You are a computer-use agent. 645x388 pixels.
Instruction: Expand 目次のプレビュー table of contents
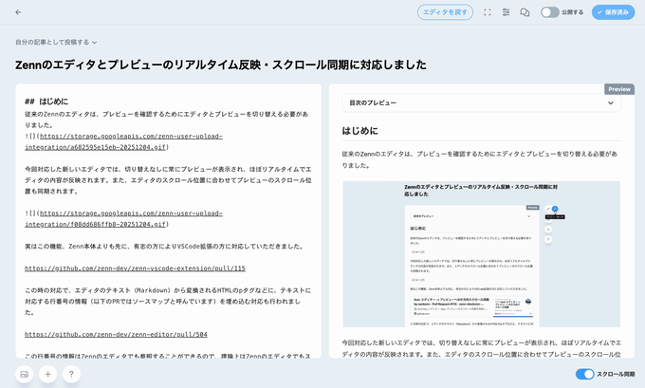click(482, 102)
